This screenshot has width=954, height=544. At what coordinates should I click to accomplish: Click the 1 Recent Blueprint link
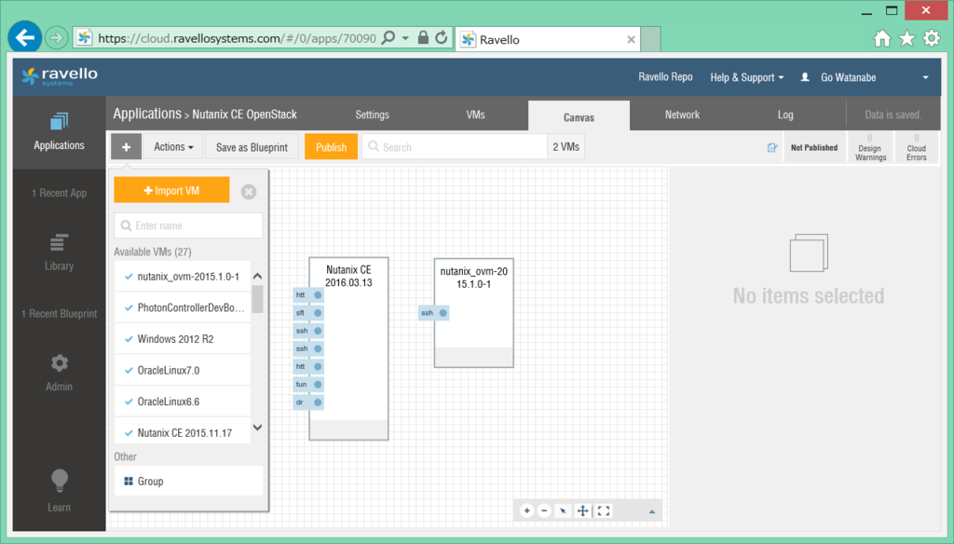tap(59, 313)
